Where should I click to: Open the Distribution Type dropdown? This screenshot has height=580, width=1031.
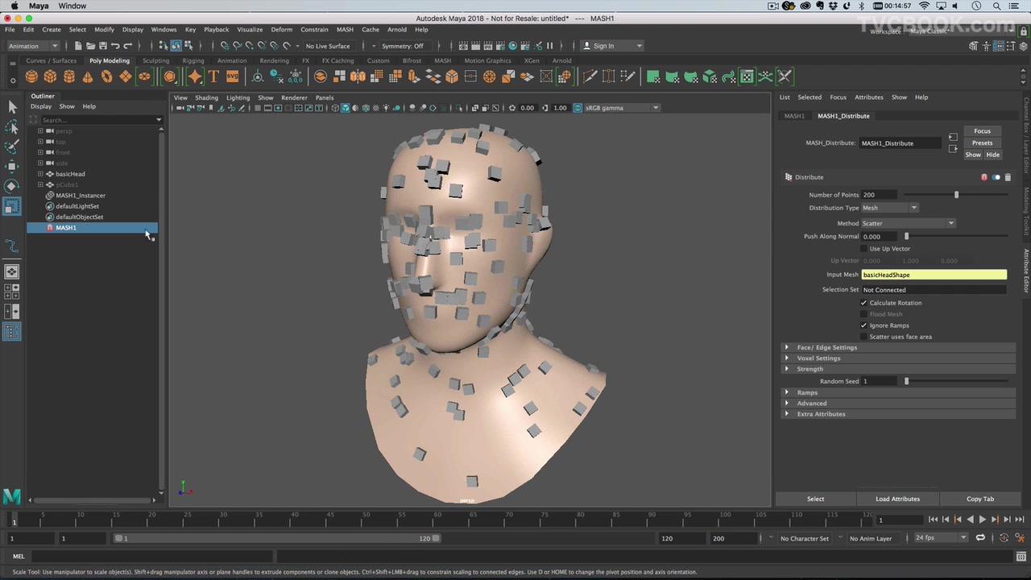click(890, 208)
